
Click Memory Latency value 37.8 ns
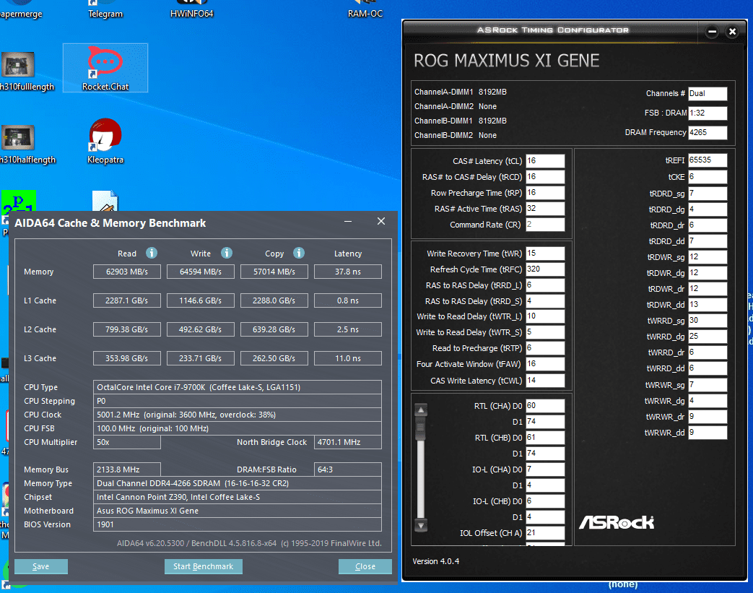(x=348, y=272)
